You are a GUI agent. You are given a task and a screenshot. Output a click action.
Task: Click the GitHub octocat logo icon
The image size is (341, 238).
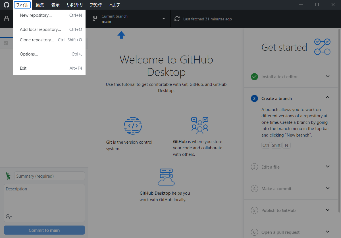click(6, 5)
